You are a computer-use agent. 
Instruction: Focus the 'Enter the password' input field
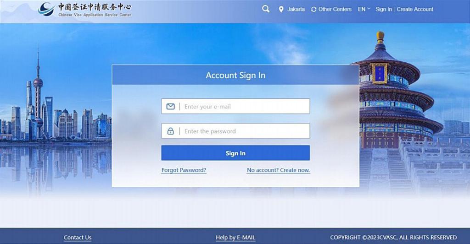pyautogui.click(x=235, y=130)
